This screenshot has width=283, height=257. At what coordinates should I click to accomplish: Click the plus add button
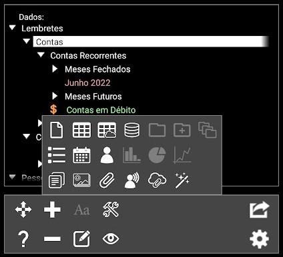pos(52,210)
